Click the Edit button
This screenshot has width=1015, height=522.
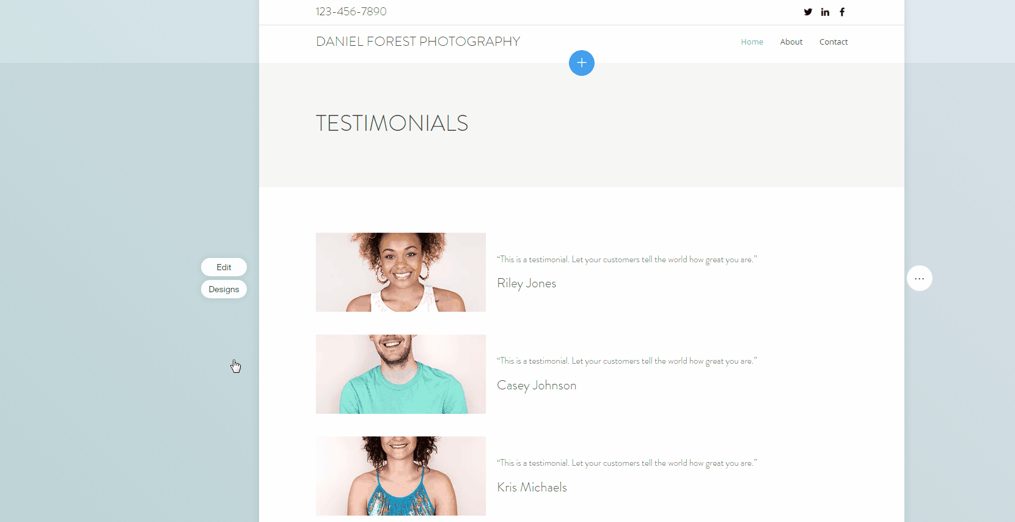tap(224, 267)
